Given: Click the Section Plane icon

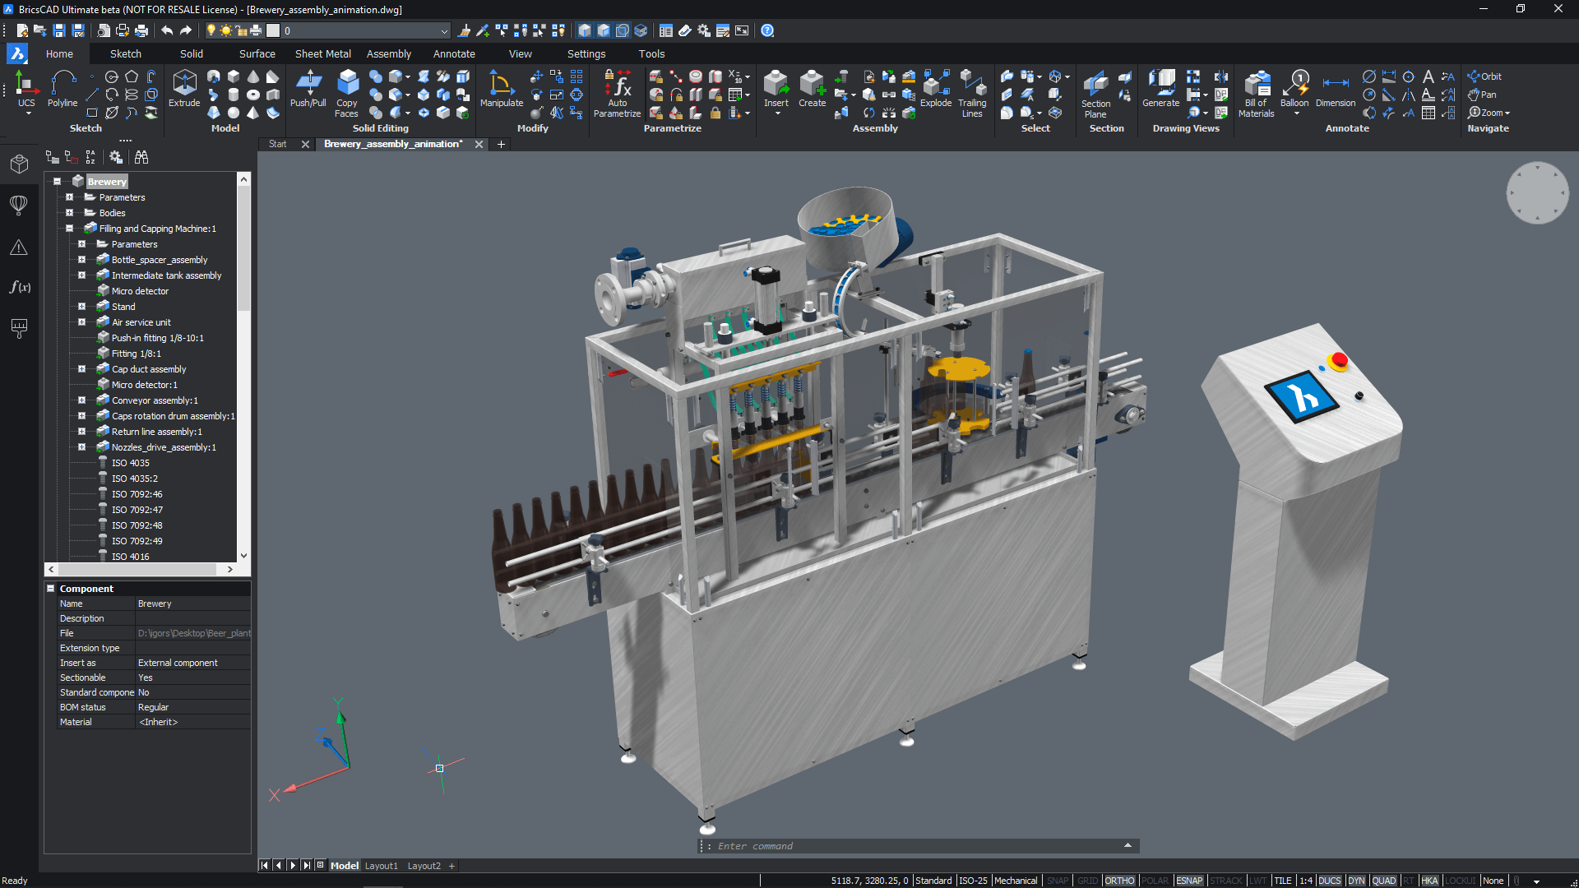Looking at the screenshot, I should coord(1095,93).
